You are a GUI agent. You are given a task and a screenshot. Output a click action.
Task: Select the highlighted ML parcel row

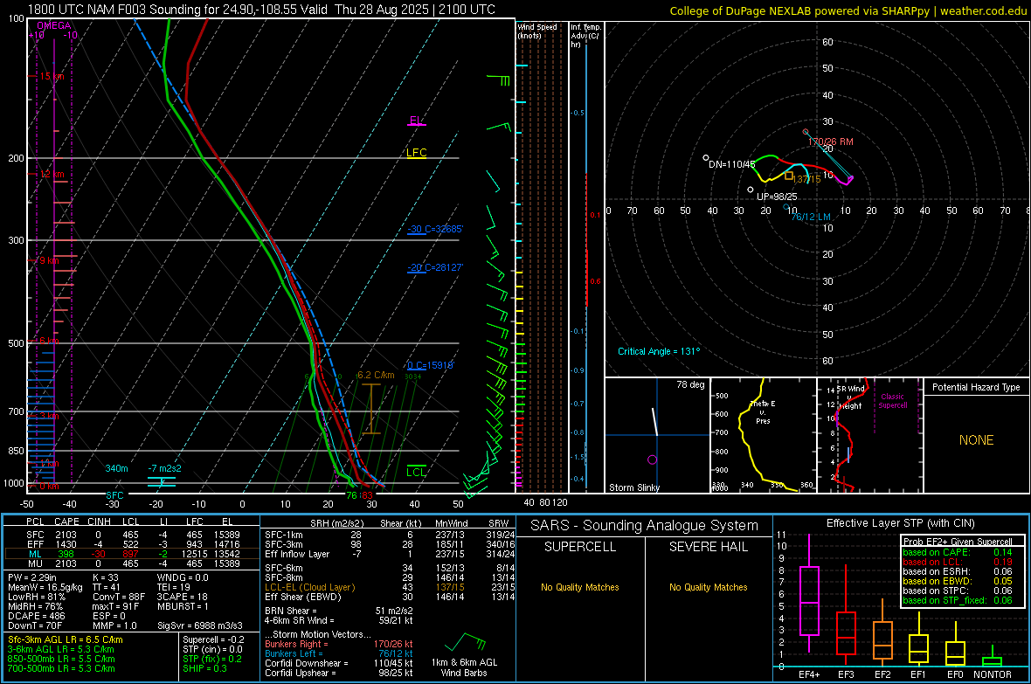coord(132,554)
